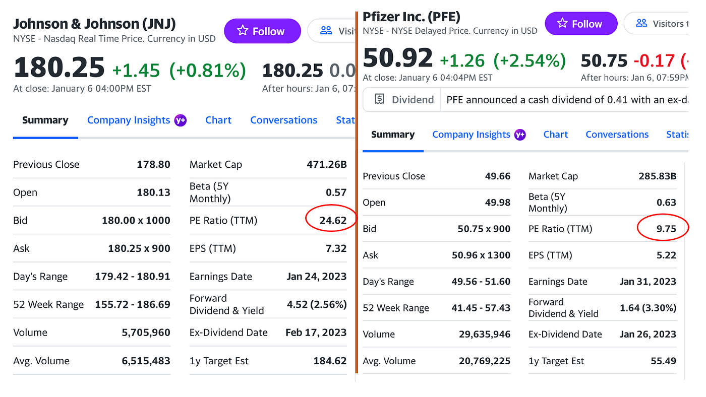Click the people icon in Pfizer Visitors button
Viewport: 706px width, 397px height.
tap(641, 23)
